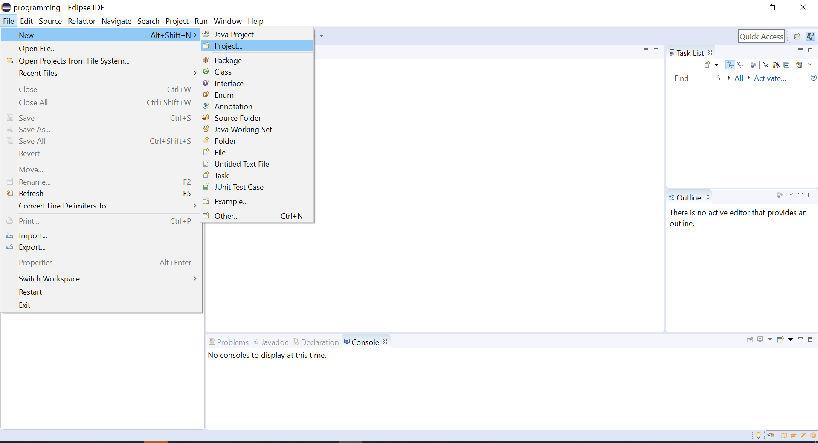
Task: Close the Outline tab
Action: coord(707,197)
